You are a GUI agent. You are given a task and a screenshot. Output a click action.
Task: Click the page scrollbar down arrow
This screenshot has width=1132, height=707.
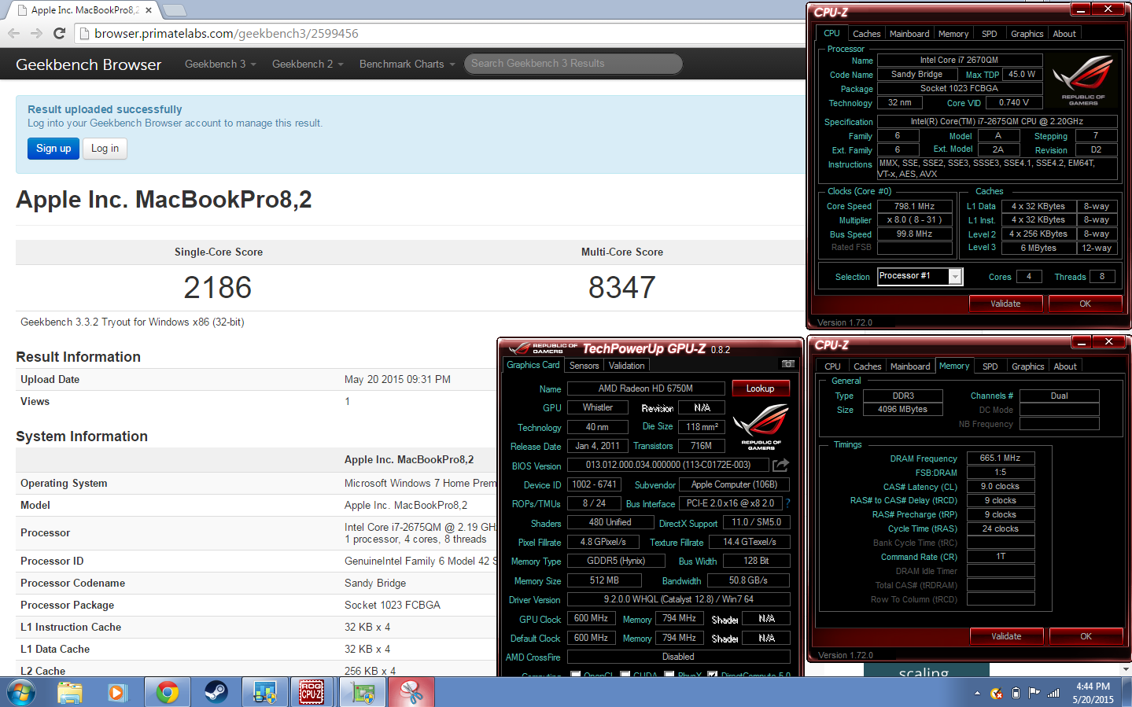1126,669
